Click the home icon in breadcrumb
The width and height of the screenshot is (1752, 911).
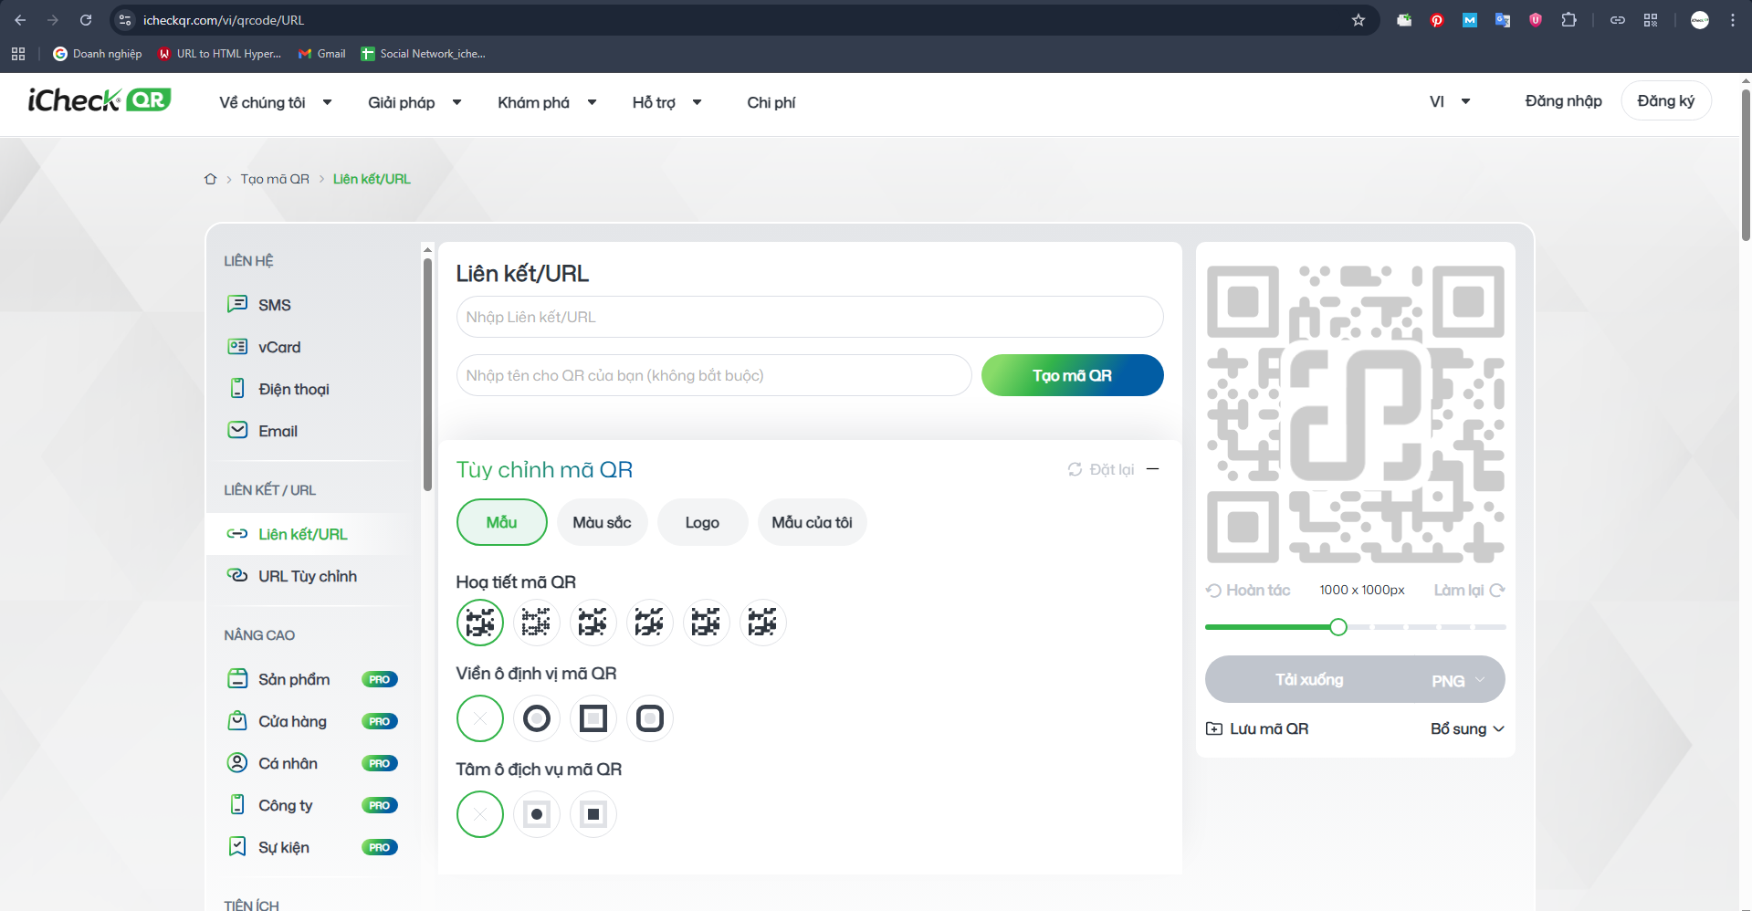click(x=210, y=179)
